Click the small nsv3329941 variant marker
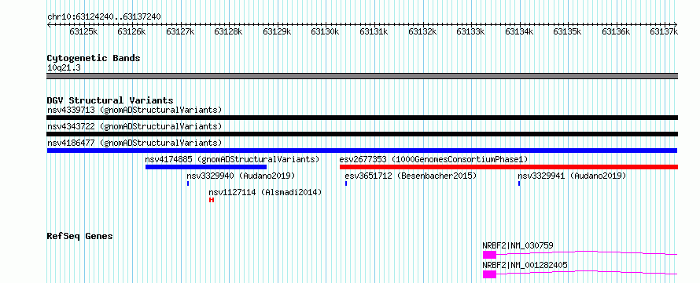This screenshot has height=283, width=700. pyautogui.click(x=519, y=183)
